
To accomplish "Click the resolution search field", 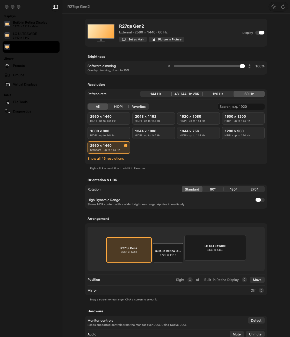I will 241,107.
